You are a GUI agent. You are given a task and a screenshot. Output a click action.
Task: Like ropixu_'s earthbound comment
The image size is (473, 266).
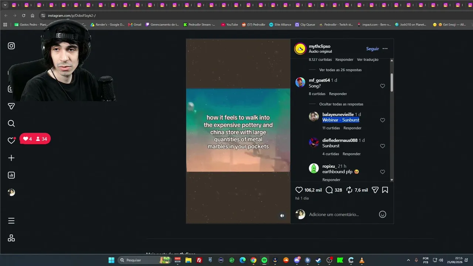[x=382, y=172]
